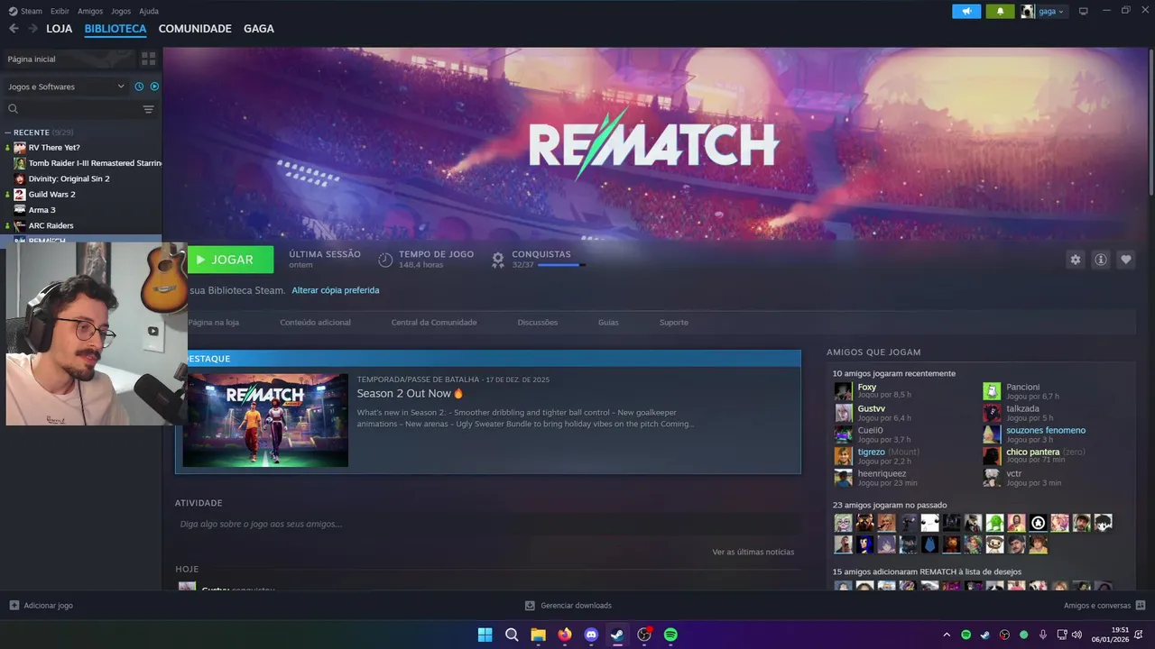Open the Ajuda menu

[x=149, y=11]
